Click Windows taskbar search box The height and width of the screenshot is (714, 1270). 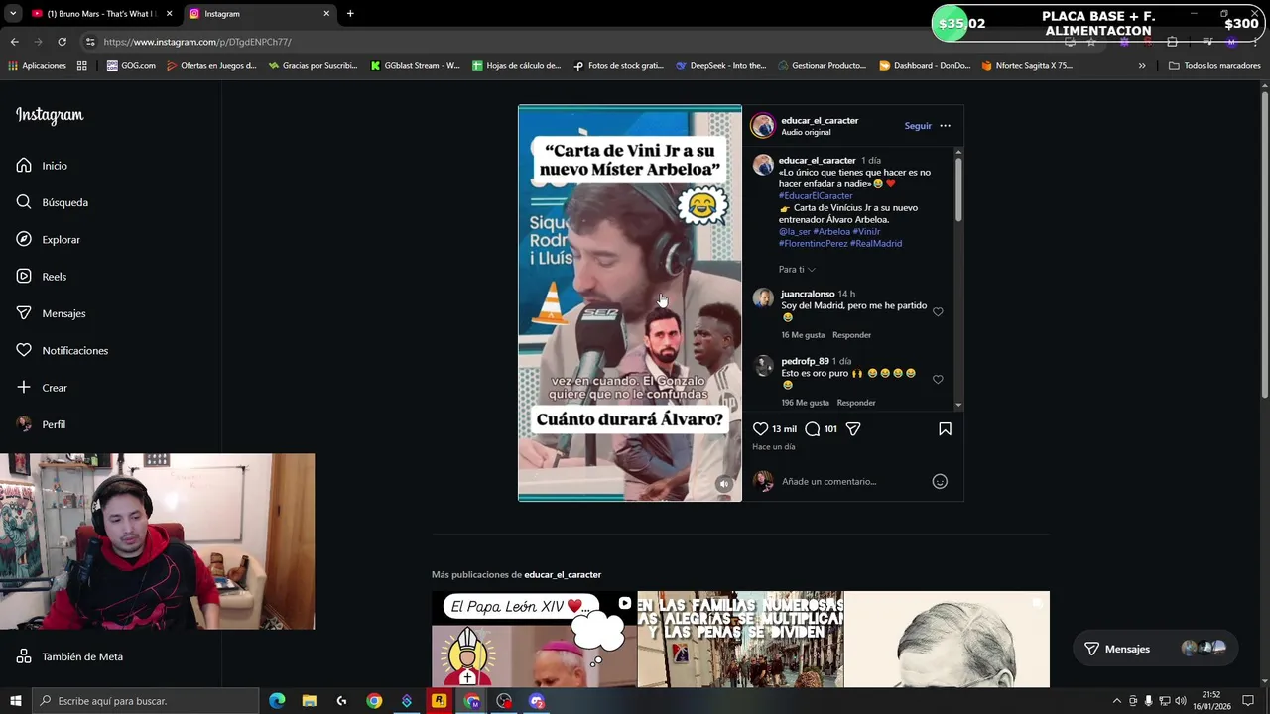coord(145,701)
